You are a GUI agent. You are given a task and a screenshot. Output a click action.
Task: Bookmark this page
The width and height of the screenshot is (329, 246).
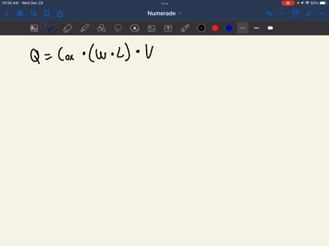coord(47,14)
